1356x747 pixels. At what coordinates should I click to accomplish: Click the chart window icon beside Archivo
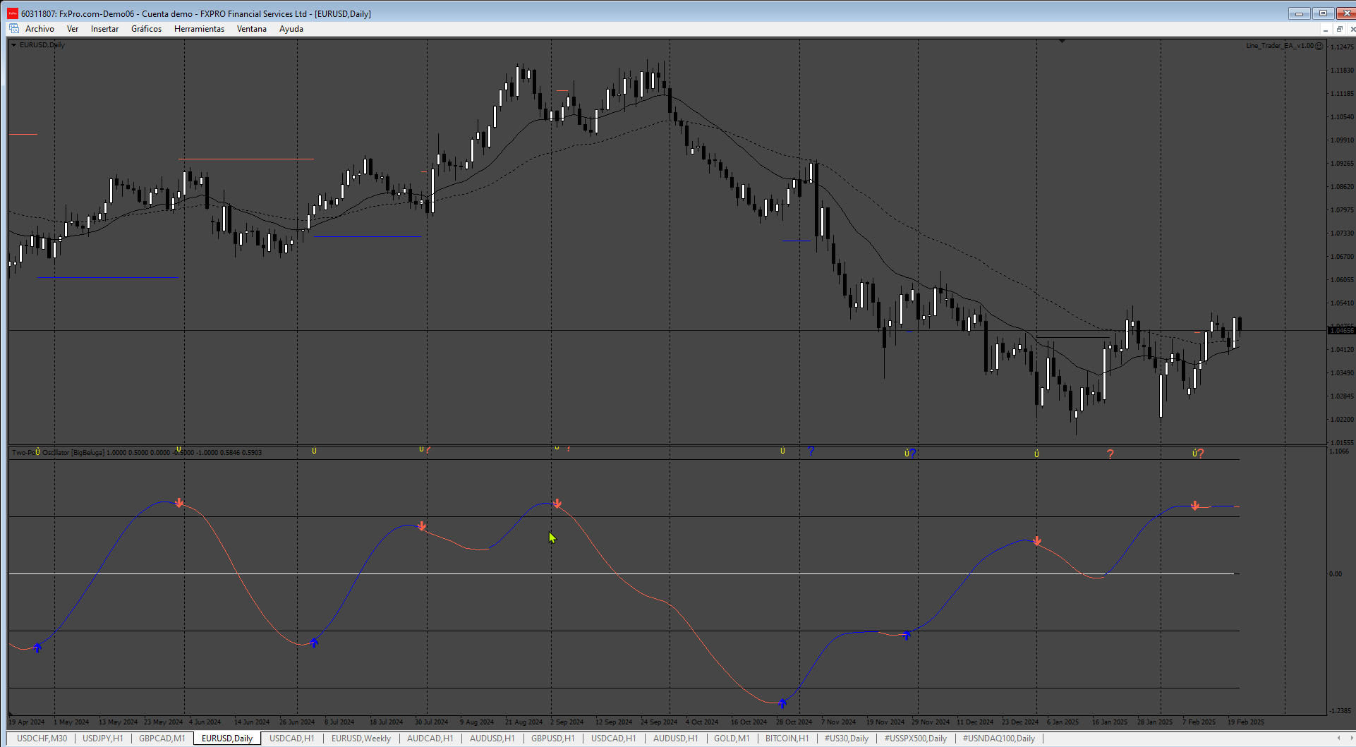coord(14,29)
